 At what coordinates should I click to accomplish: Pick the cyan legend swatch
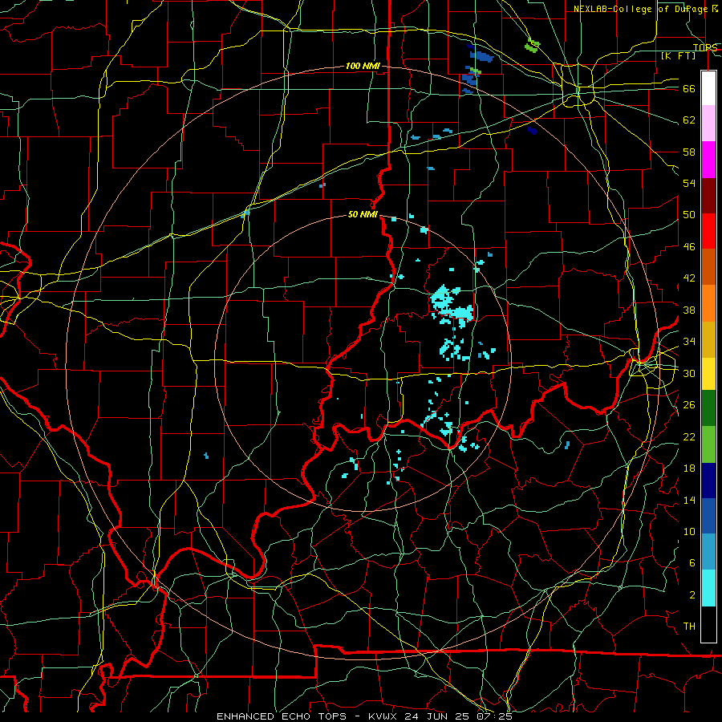coord(708,588)
